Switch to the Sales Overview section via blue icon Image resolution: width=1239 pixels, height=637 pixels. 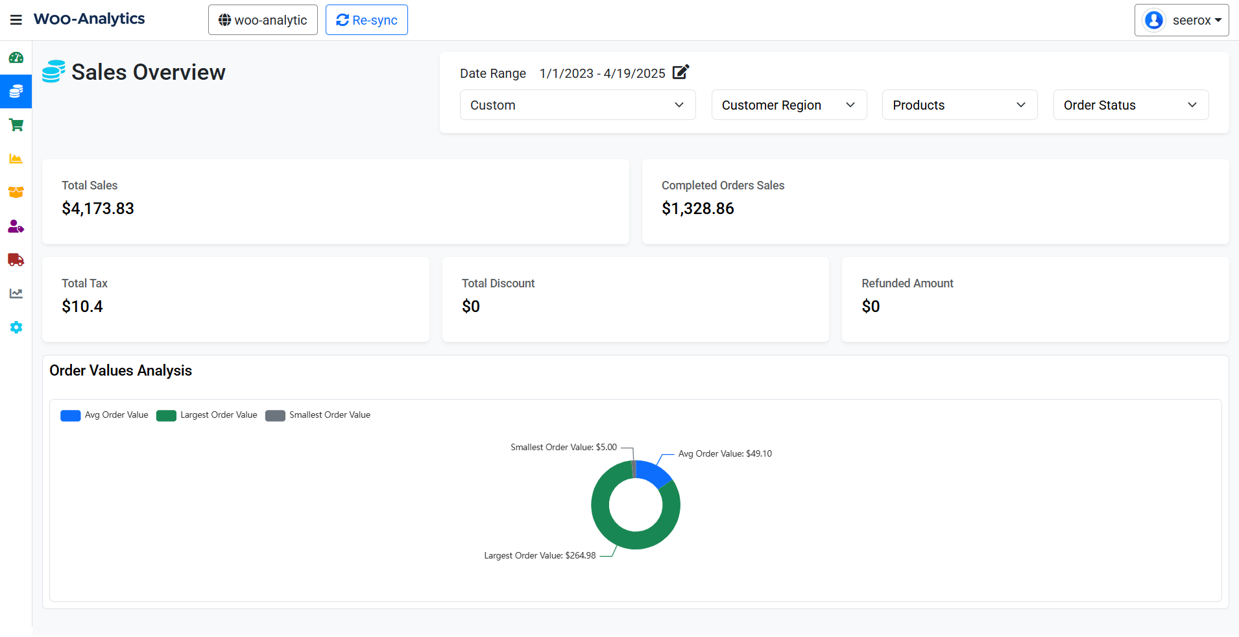tap(16, 91)
